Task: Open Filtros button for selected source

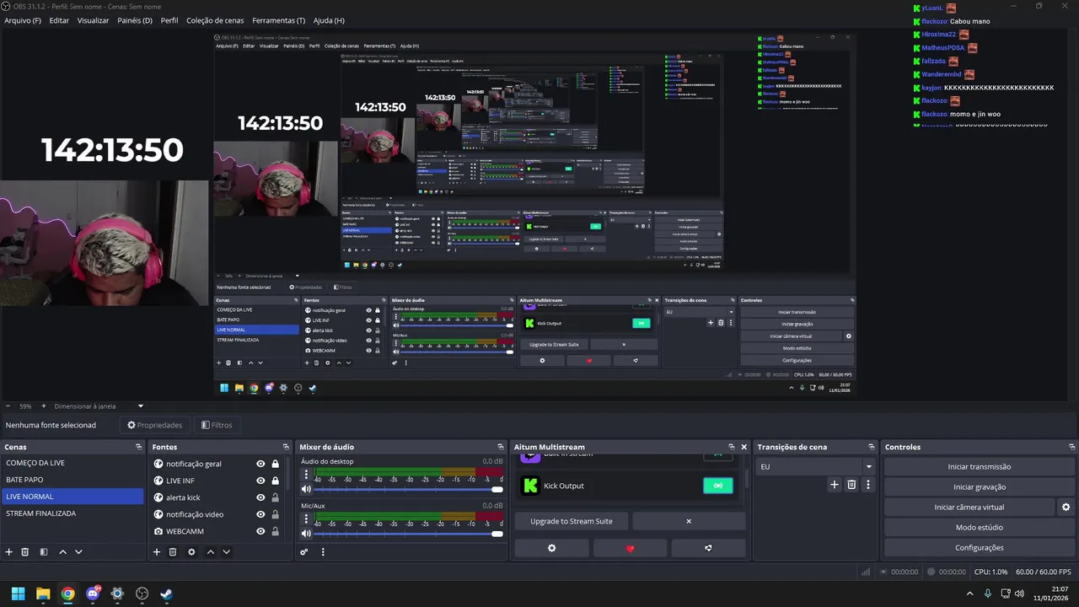Action: (217, 425)
